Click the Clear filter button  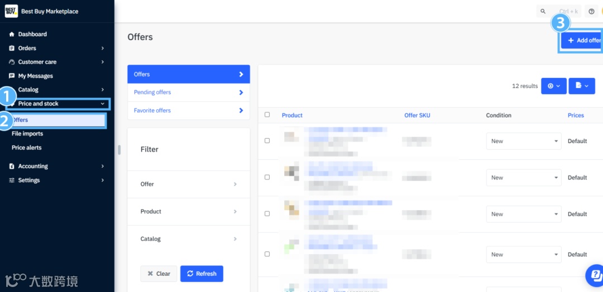159,274
